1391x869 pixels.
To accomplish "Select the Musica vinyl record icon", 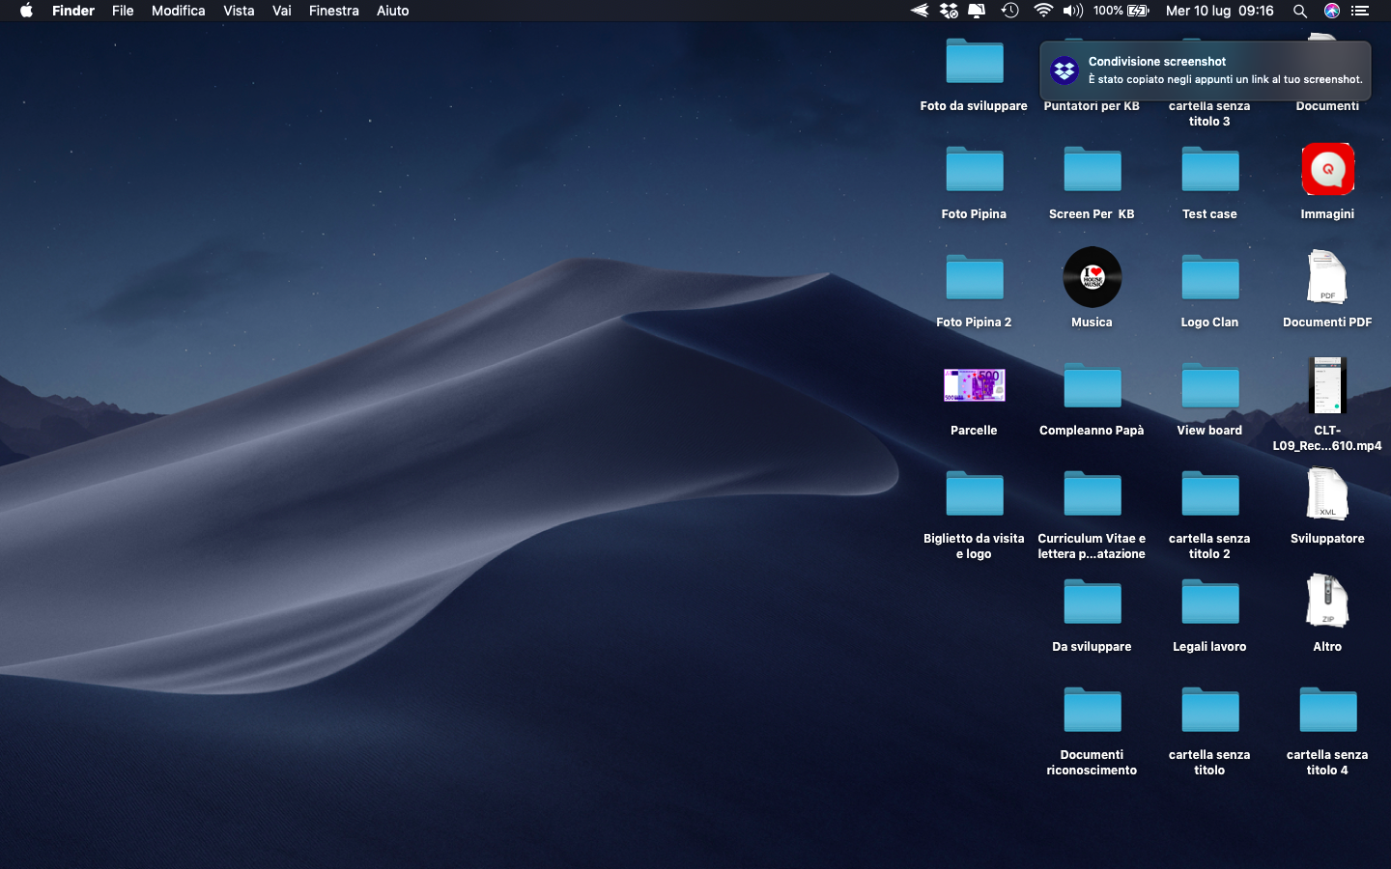I will click(x=1092, y=277).
